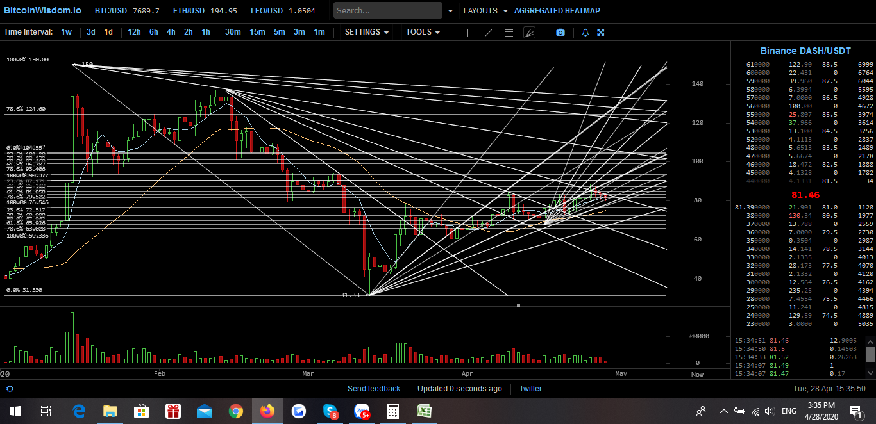876x424 pixels.
Task: Switch to Google Chrome on the taskbar
Action: coord(236,411)
